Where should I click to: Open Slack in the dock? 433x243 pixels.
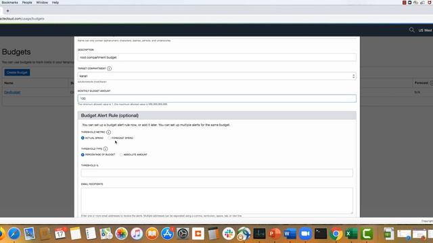[229, 234]
